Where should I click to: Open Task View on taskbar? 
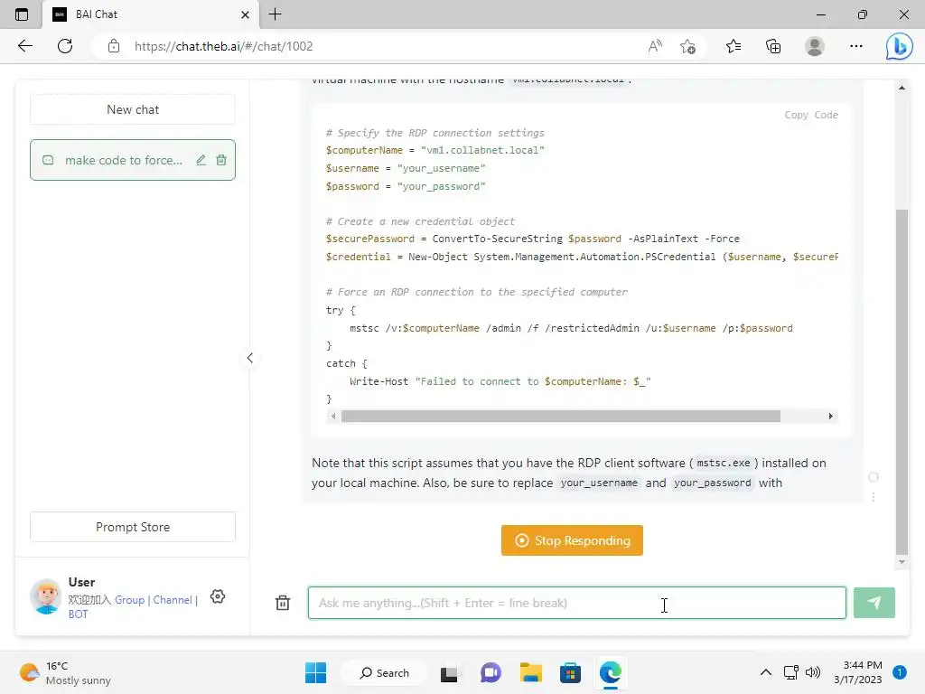click(449, 672)
